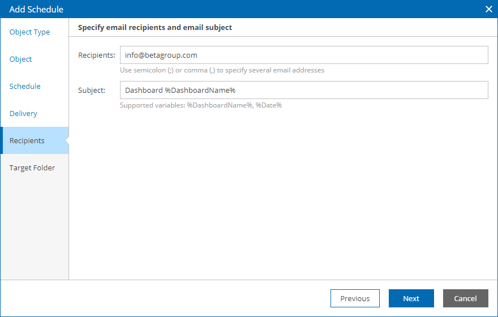Click the "Subject:" field label
The width and height of the screenshot is (498, 317).
[92, 90]
